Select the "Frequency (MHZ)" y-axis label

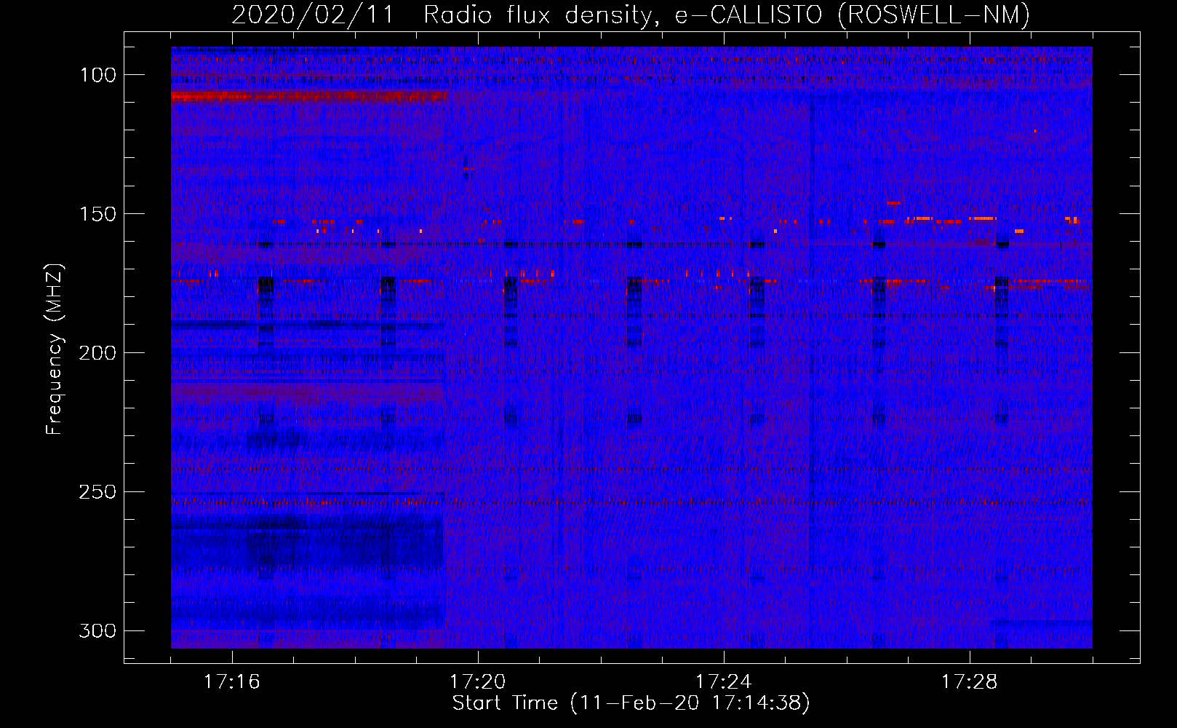55,349
